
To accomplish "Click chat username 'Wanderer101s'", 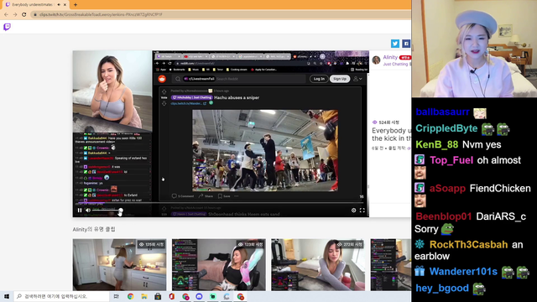I will tap(463, 272).
